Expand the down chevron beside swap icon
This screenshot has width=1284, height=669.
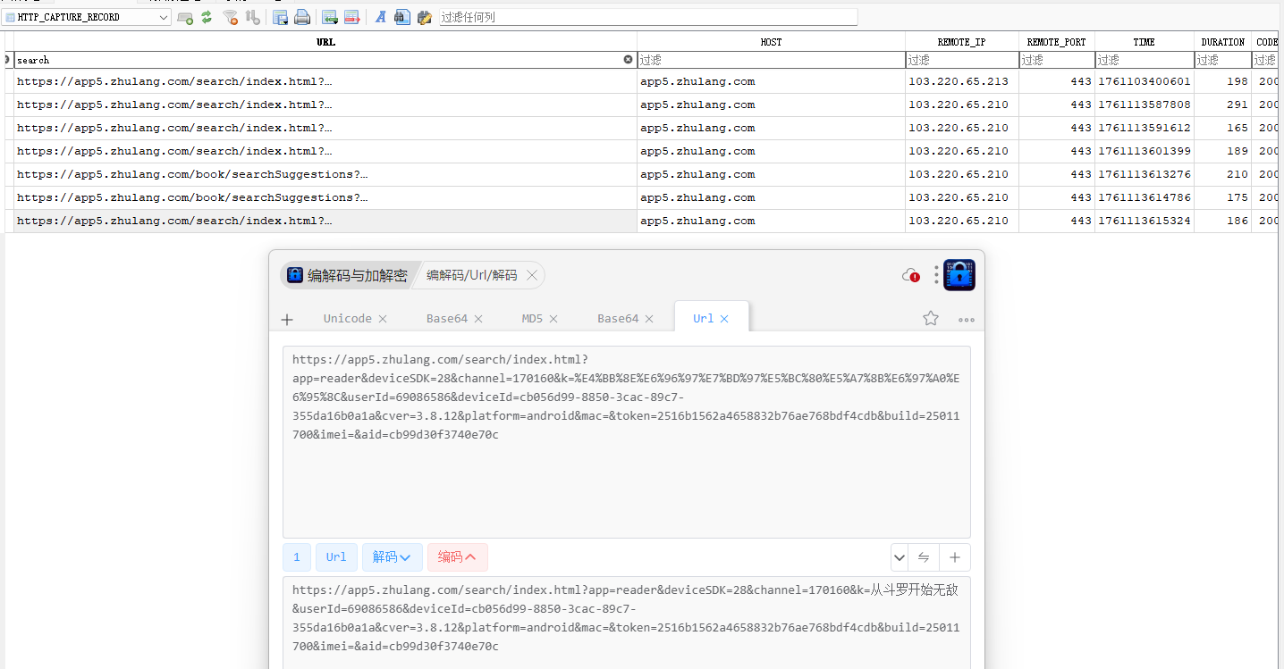click(900, 557)
